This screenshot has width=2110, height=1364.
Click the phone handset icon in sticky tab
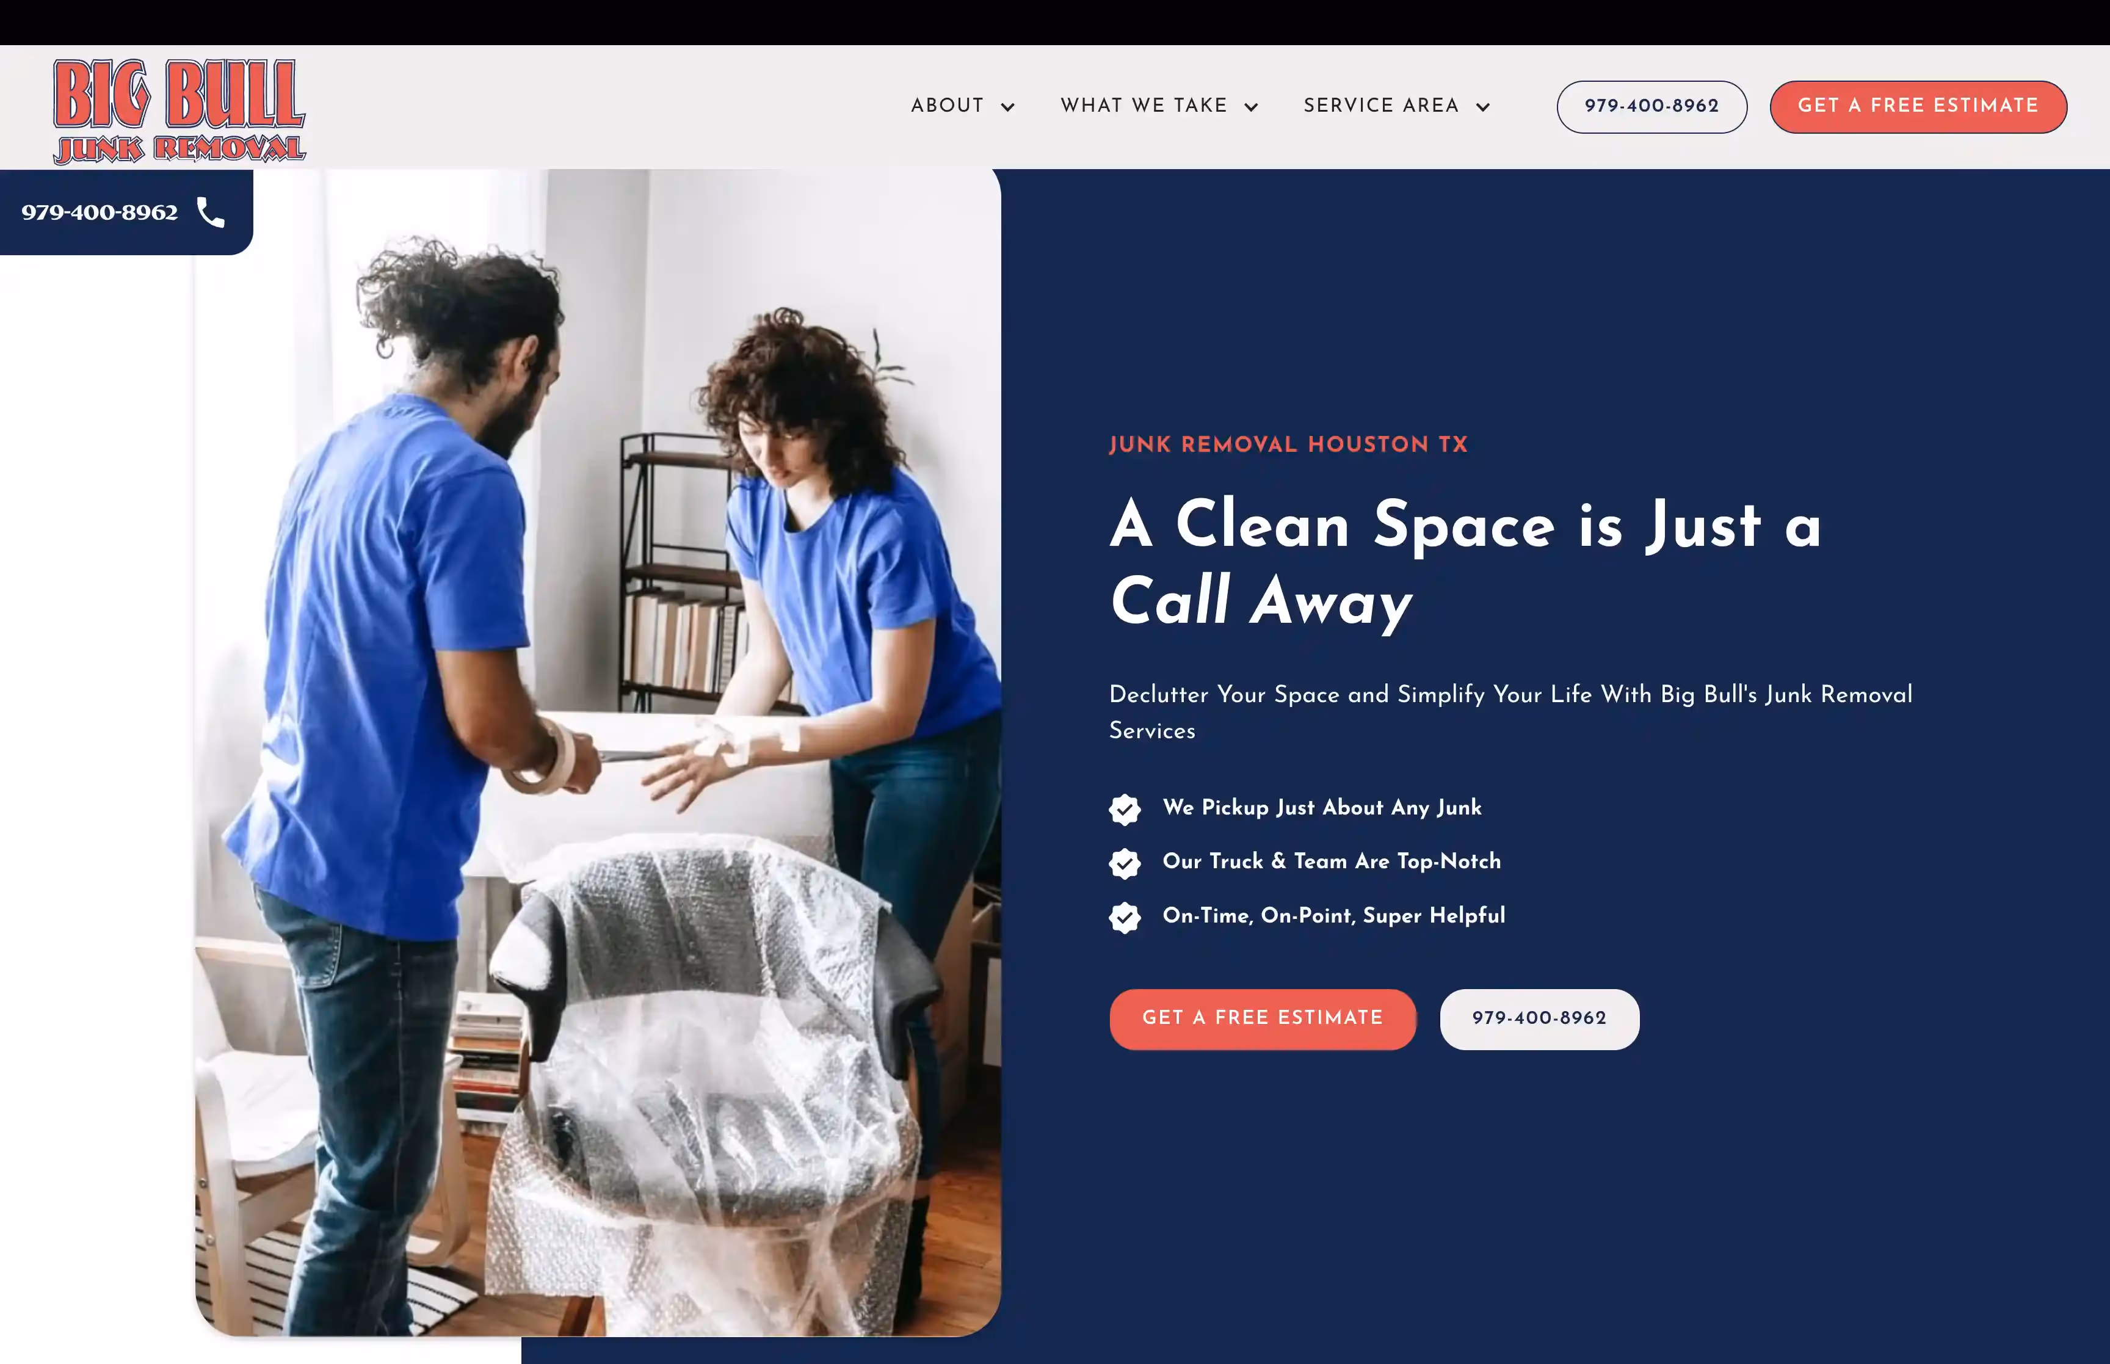tap(211, 212)
